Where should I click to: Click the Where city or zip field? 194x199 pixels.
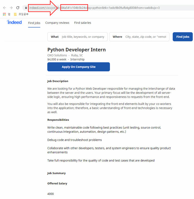click(139, 37)
